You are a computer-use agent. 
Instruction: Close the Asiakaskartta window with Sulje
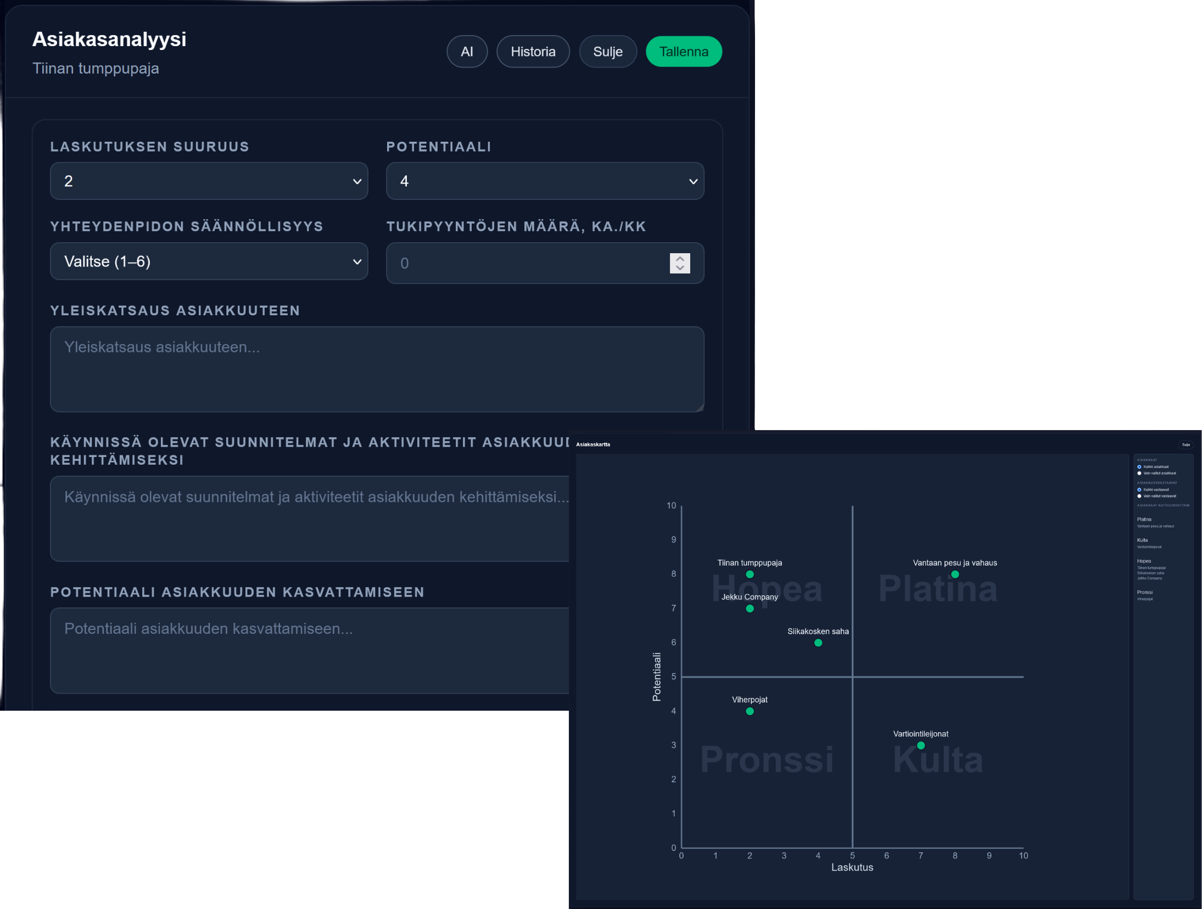(x=1186, y=445)
